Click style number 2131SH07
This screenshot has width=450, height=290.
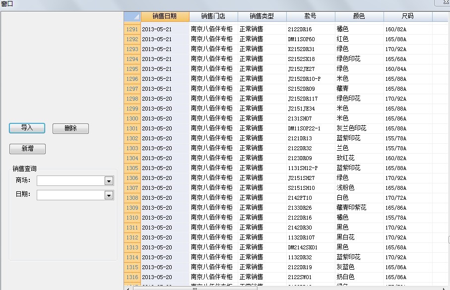300,118
